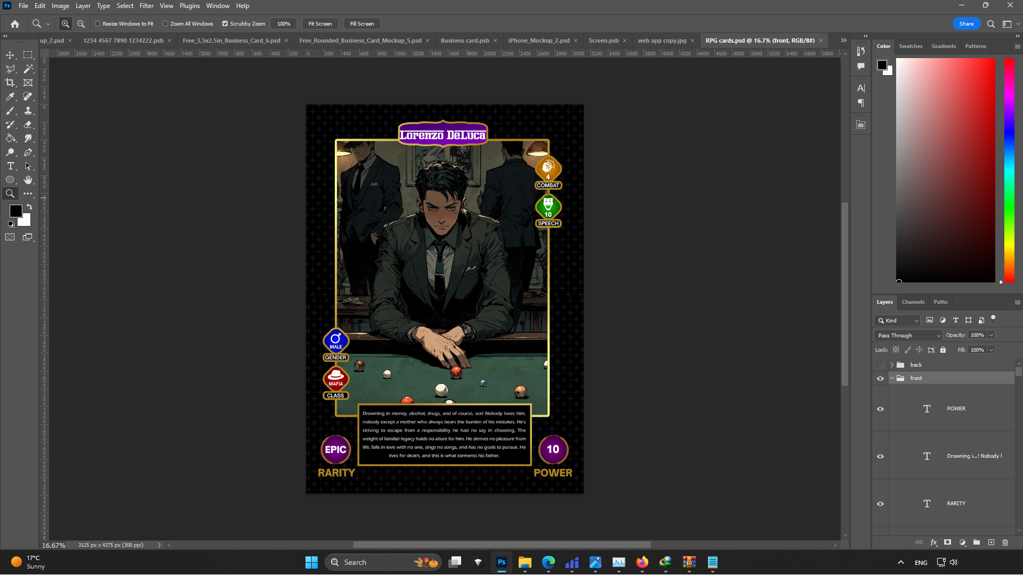Click the Fit Screen button
Viewport: 1023px width, 575px height.
pyautogui.click(x=320, y=23)
